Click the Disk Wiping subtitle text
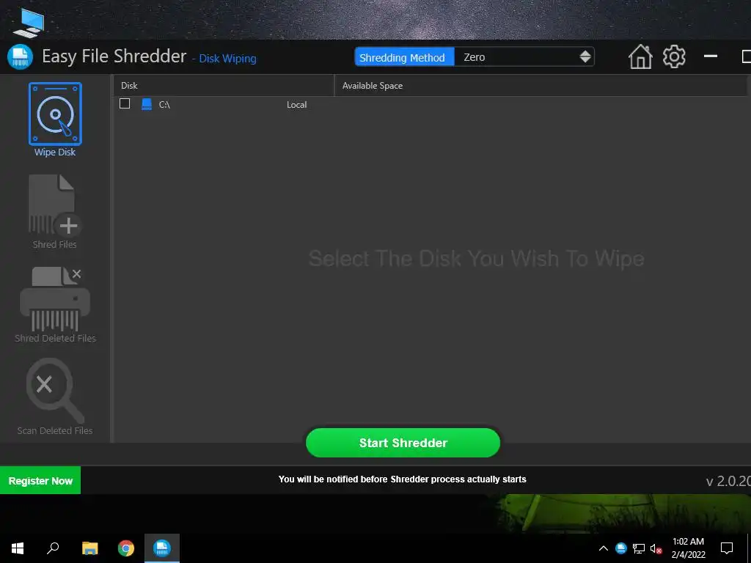This screenshot has height=563, width=751. 227,59
